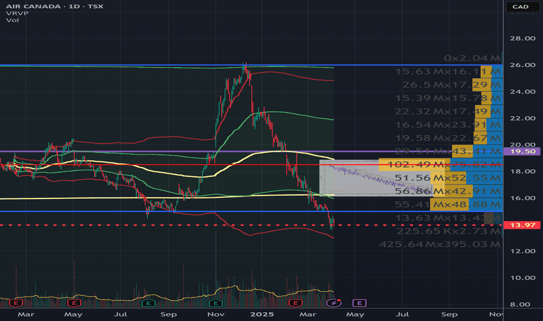Select volume profile row 15.63 M×16.11 M
543x321 pixels.
448,71
